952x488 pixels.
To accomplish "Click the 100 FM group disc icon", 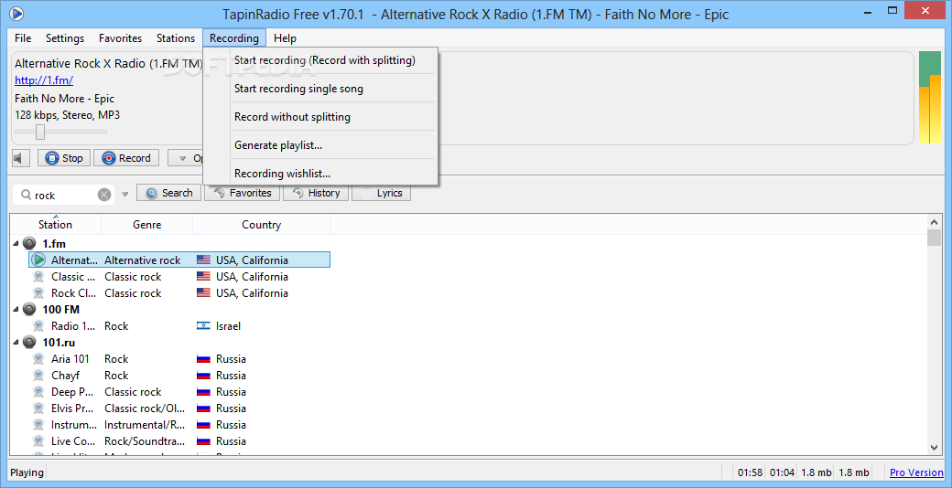I will (29, 310).
